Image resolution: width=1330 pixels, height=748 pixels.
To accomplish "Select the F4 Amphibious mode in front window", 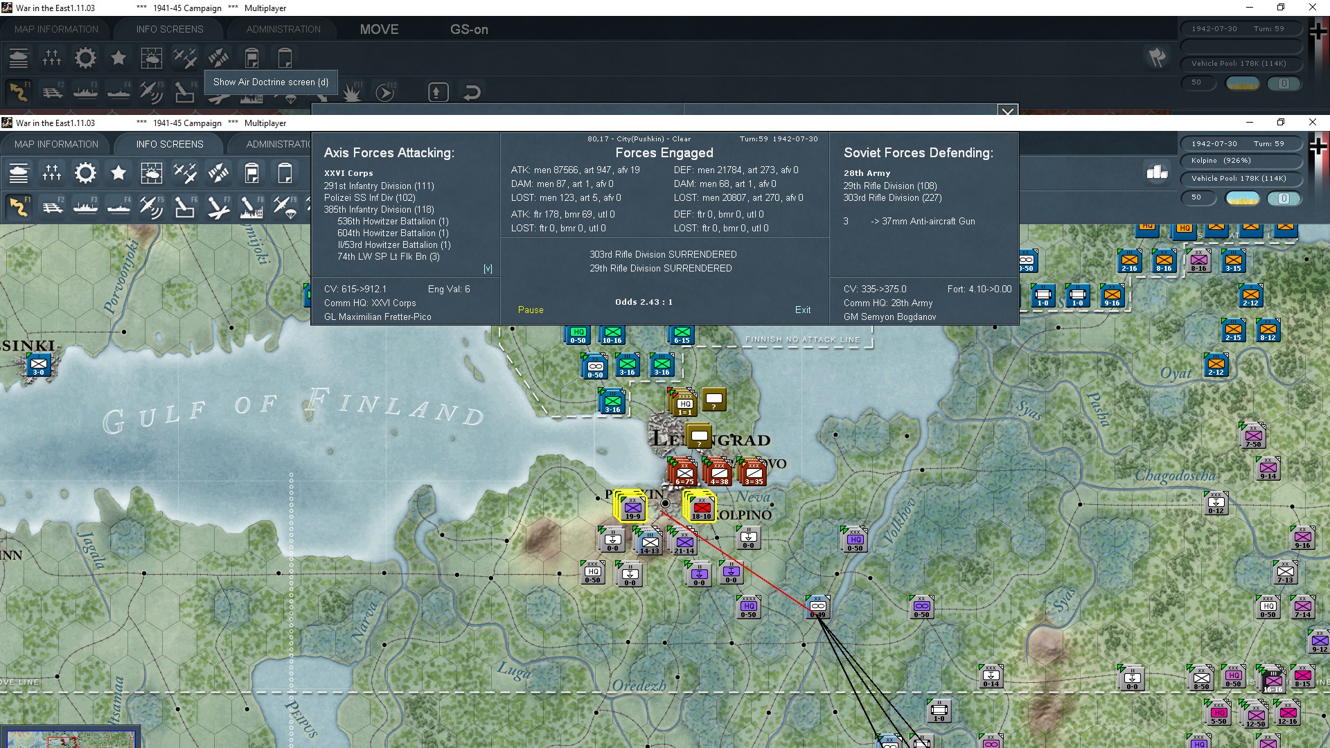I will [118, 207].
